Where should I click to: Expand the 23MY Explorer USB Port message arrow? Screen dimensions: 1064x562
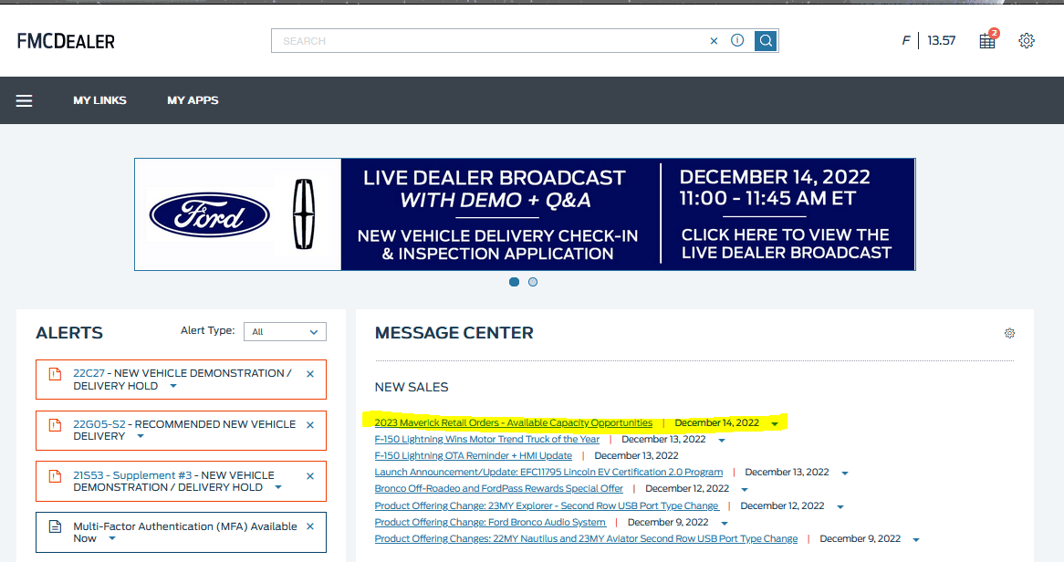tap(840, 507)
